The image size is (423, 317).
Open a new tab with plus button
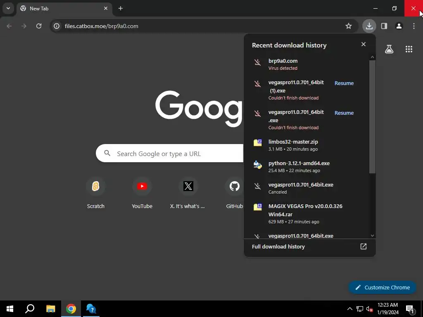pyautogui.click(x=121, y=8)
